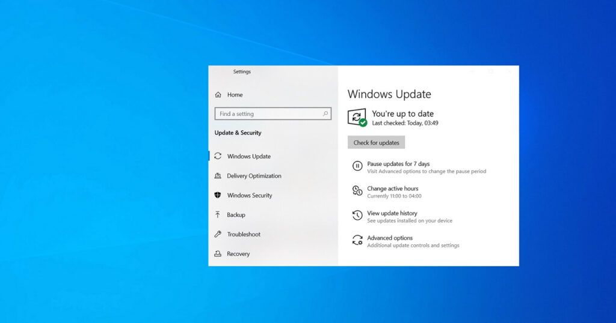Go to Troubleshoot in the sidebar
Image resolution: width=616 pixels, height=323 pixels.
tap(244, 234)
